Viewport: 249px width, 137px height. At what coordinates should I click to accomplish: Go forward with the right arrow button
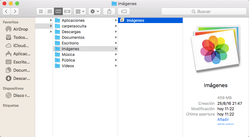(15, 11)
